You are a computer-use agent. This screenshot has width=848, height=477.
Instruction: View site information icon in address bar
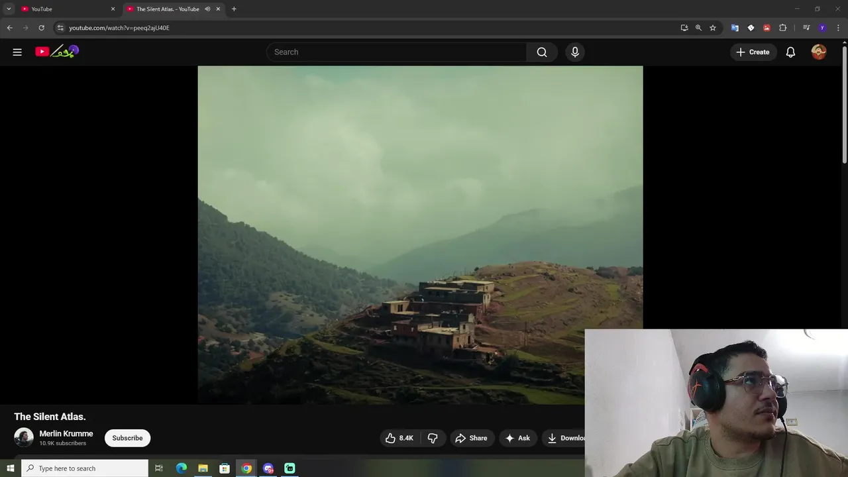coord(60,28)
